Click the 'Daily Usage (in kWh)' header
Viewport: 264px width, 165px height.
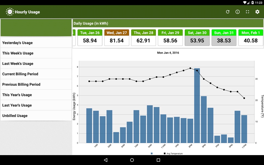91,23
